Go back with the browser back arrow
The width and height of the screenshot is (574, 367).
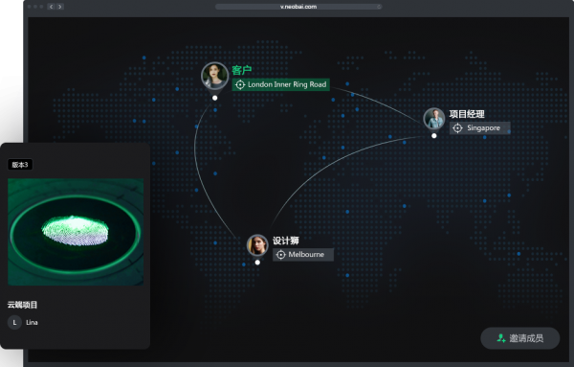(x=51, y=7)
